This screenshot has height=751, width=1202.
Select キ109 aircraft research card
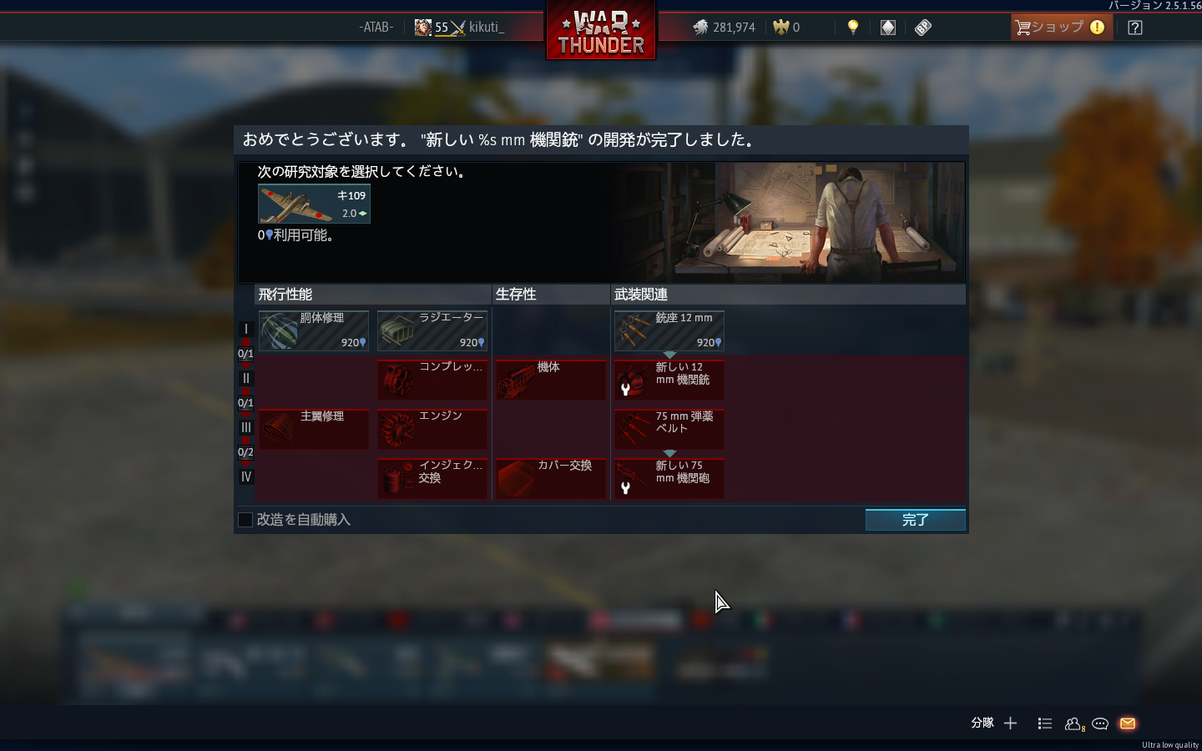pos(314,204)
